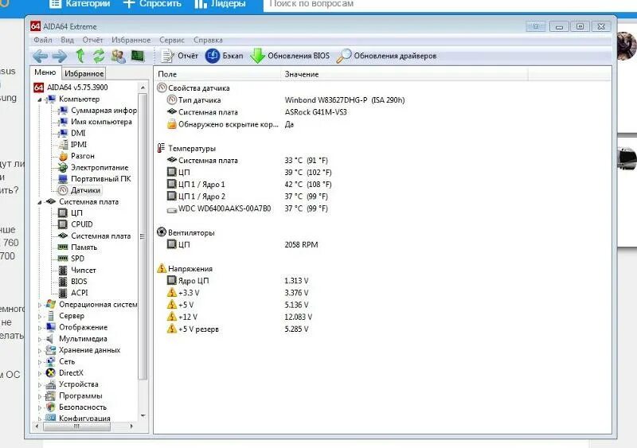Click the Forward navigation arrow
This screenshot has height=448, width=637.
click(60, 56)
